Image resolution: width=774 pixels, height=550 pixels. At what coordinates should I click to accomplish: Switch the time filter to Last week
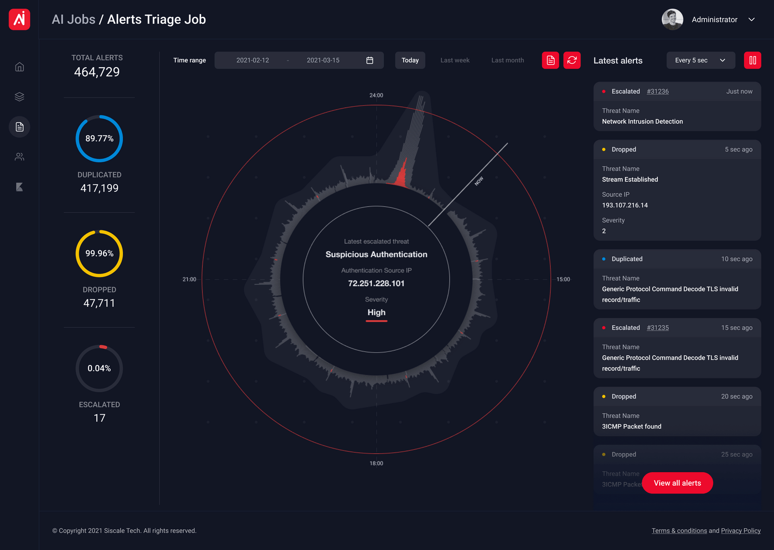pyautogui.click(x=454, y=60)
